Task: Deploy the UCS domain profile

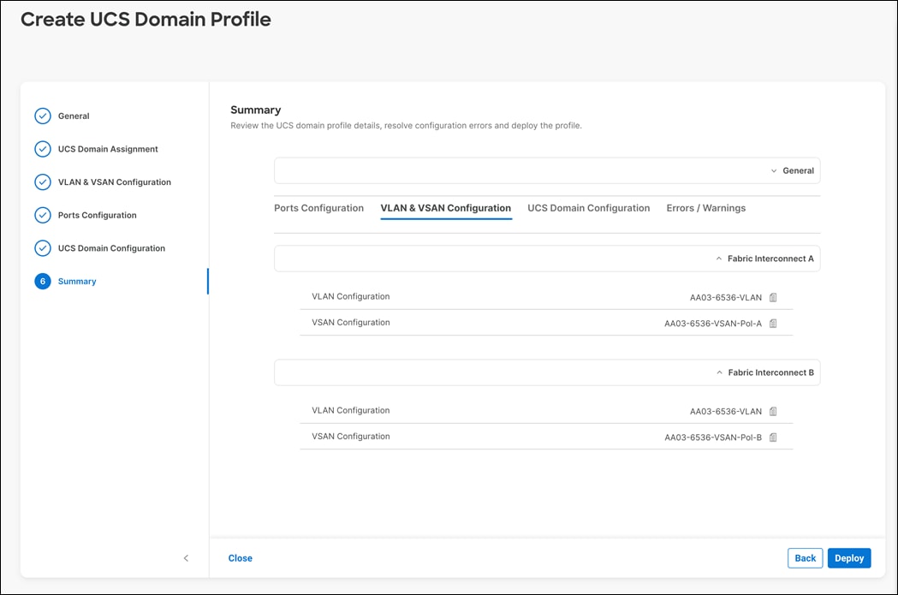Action: point(849,557)
